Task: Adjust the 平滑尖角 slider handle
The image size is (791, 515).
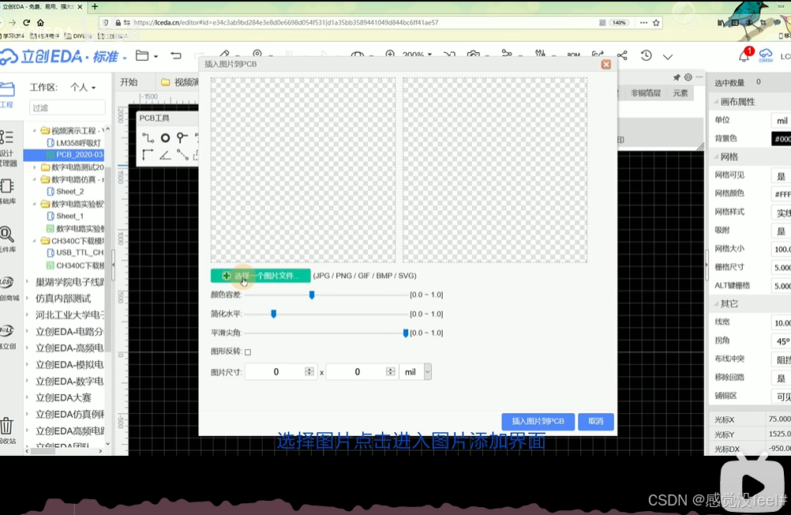Action: [x=406, y=333]
